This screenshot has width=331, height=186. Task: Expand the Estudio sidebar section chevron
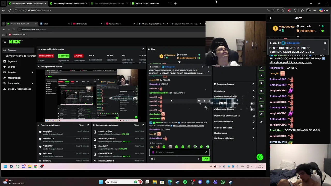(x=32, y=72)
